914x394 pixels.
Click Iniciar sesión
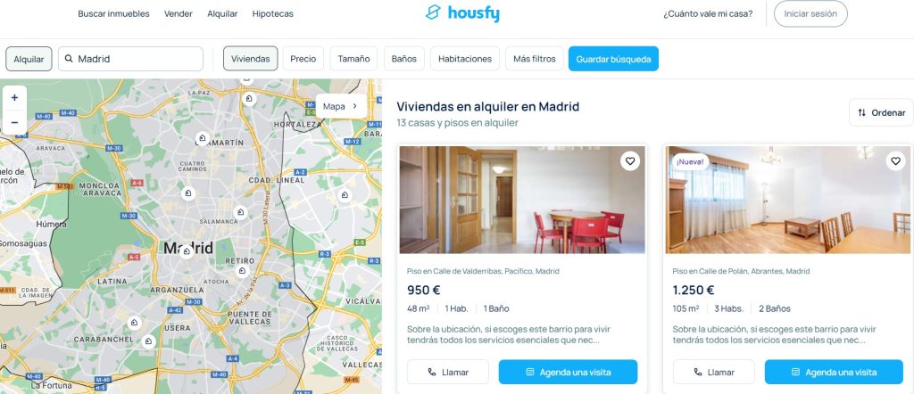pos(810,13)
